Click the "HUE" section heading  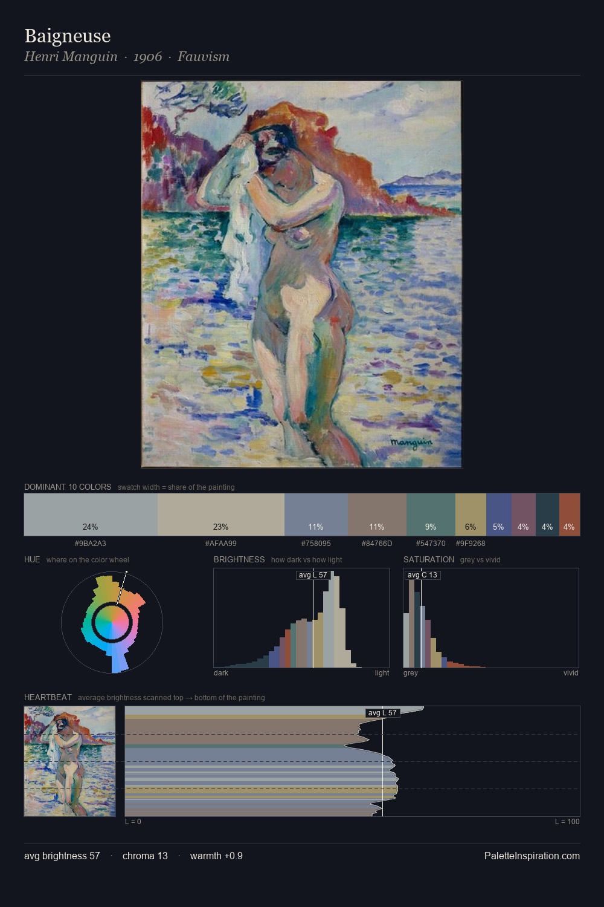click(x=32, y=559)
